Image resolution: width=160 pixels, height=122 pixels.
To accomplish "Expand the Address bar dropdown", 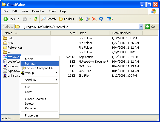I will coord(141,27).
